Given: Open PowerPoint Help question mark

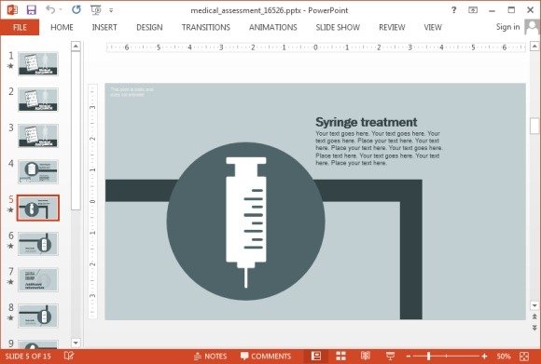Looking at the screenshot, I should [x=454, y=10].
